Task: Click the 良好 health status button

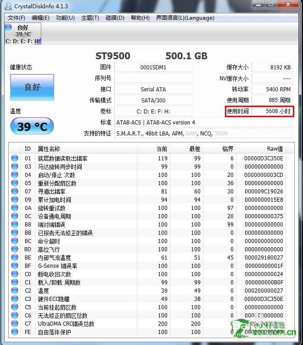Action: coord(32,87)
